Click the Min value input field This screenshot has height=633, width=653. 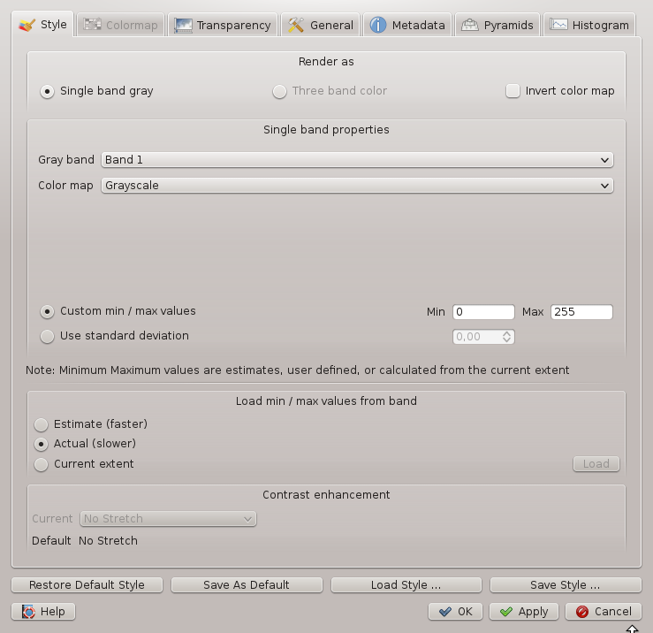tap(483, 312)
